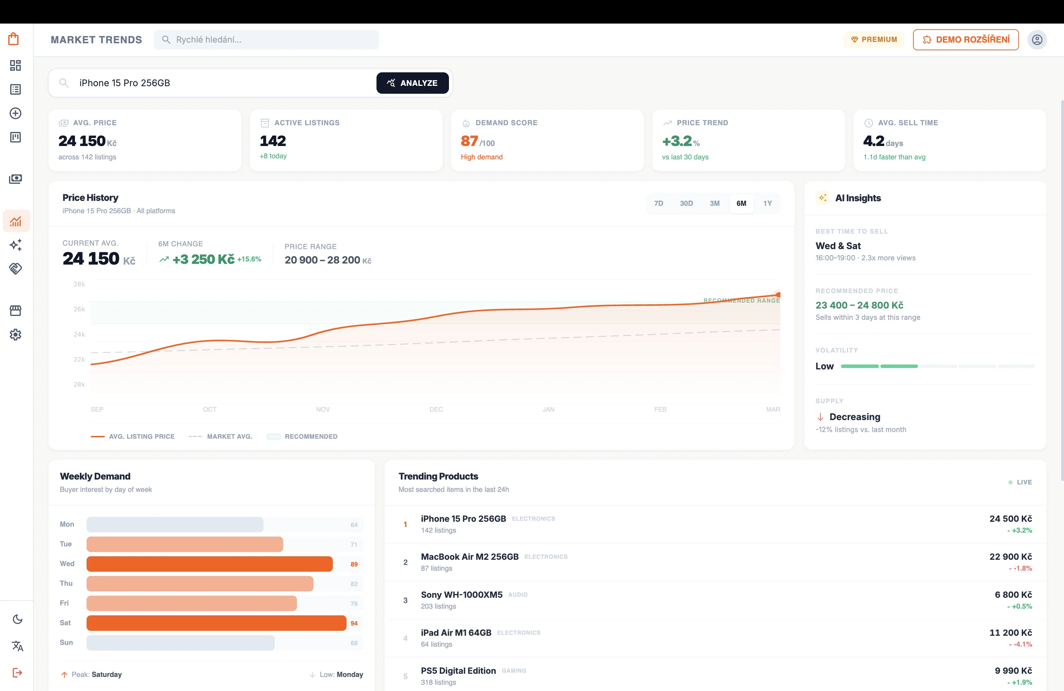The width and height of the screenshot is (1064, 691).
Task: Click the logout icon in sidebar
Action: (18, 673)
